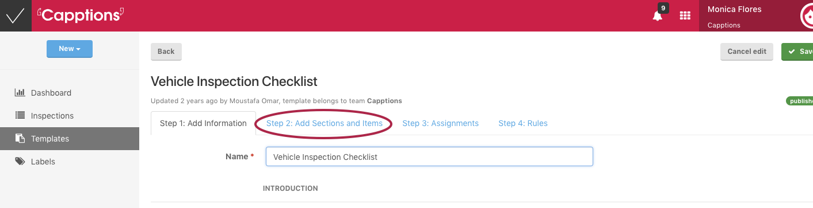
Task: Click the Templates copy icon
Action: point(20,138)
